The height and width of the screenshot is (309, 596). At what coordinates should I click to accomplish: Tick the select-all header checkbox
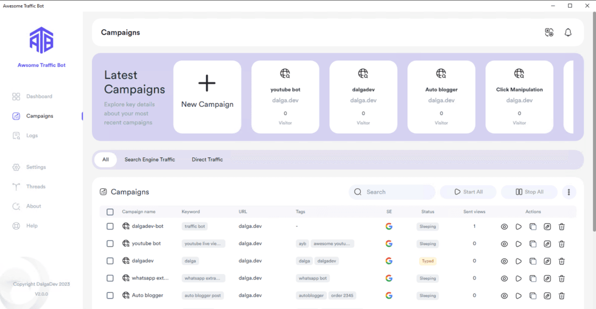tap(110, 212)
